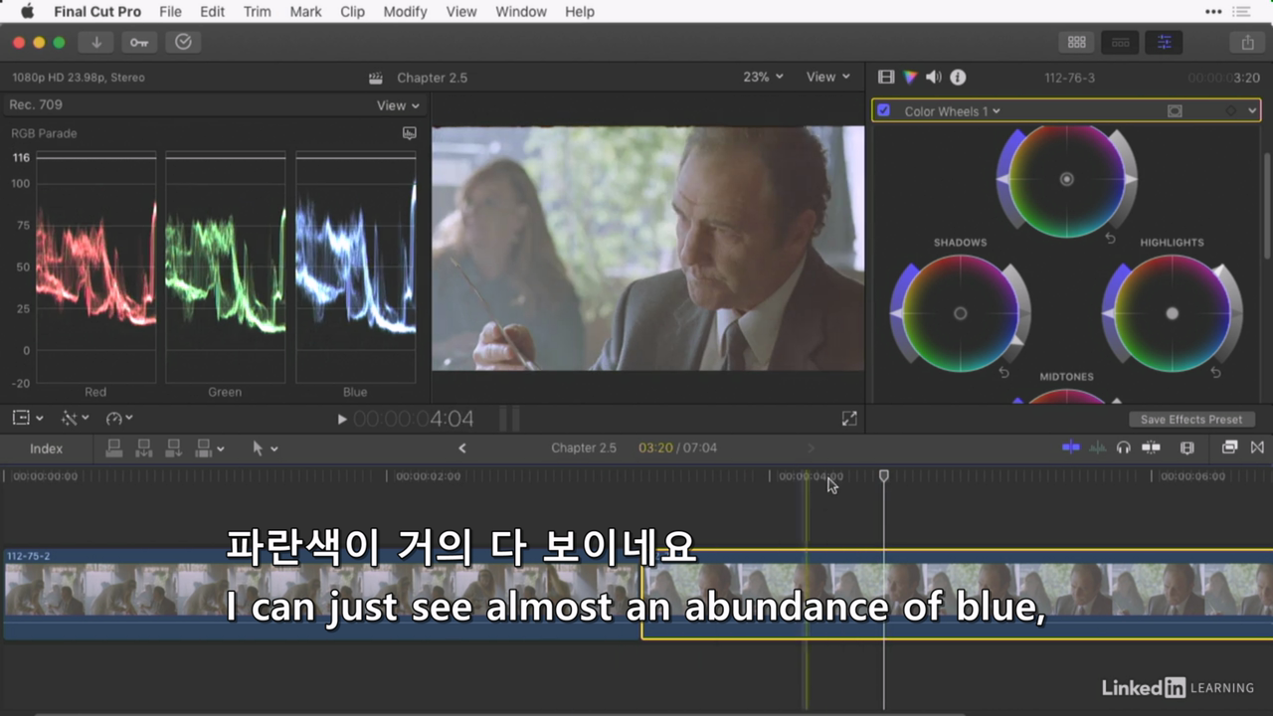The width and height of the screenshot is (1273, 716).
Task: Open the Color Wheels 1 correction dropdown
Action: click(952, 111)
